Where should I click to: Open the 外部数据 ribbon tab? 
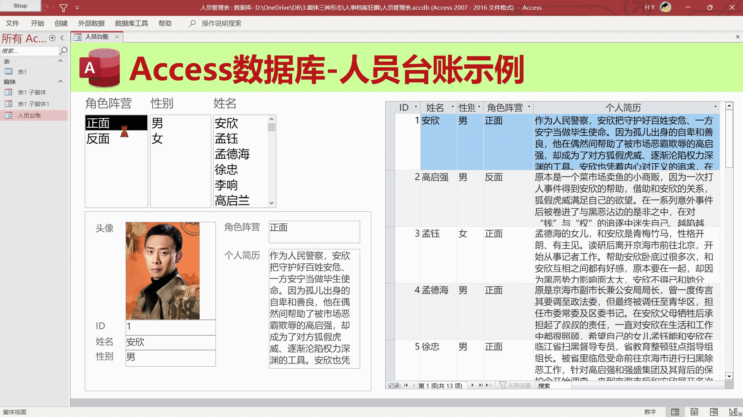(91, 23)
